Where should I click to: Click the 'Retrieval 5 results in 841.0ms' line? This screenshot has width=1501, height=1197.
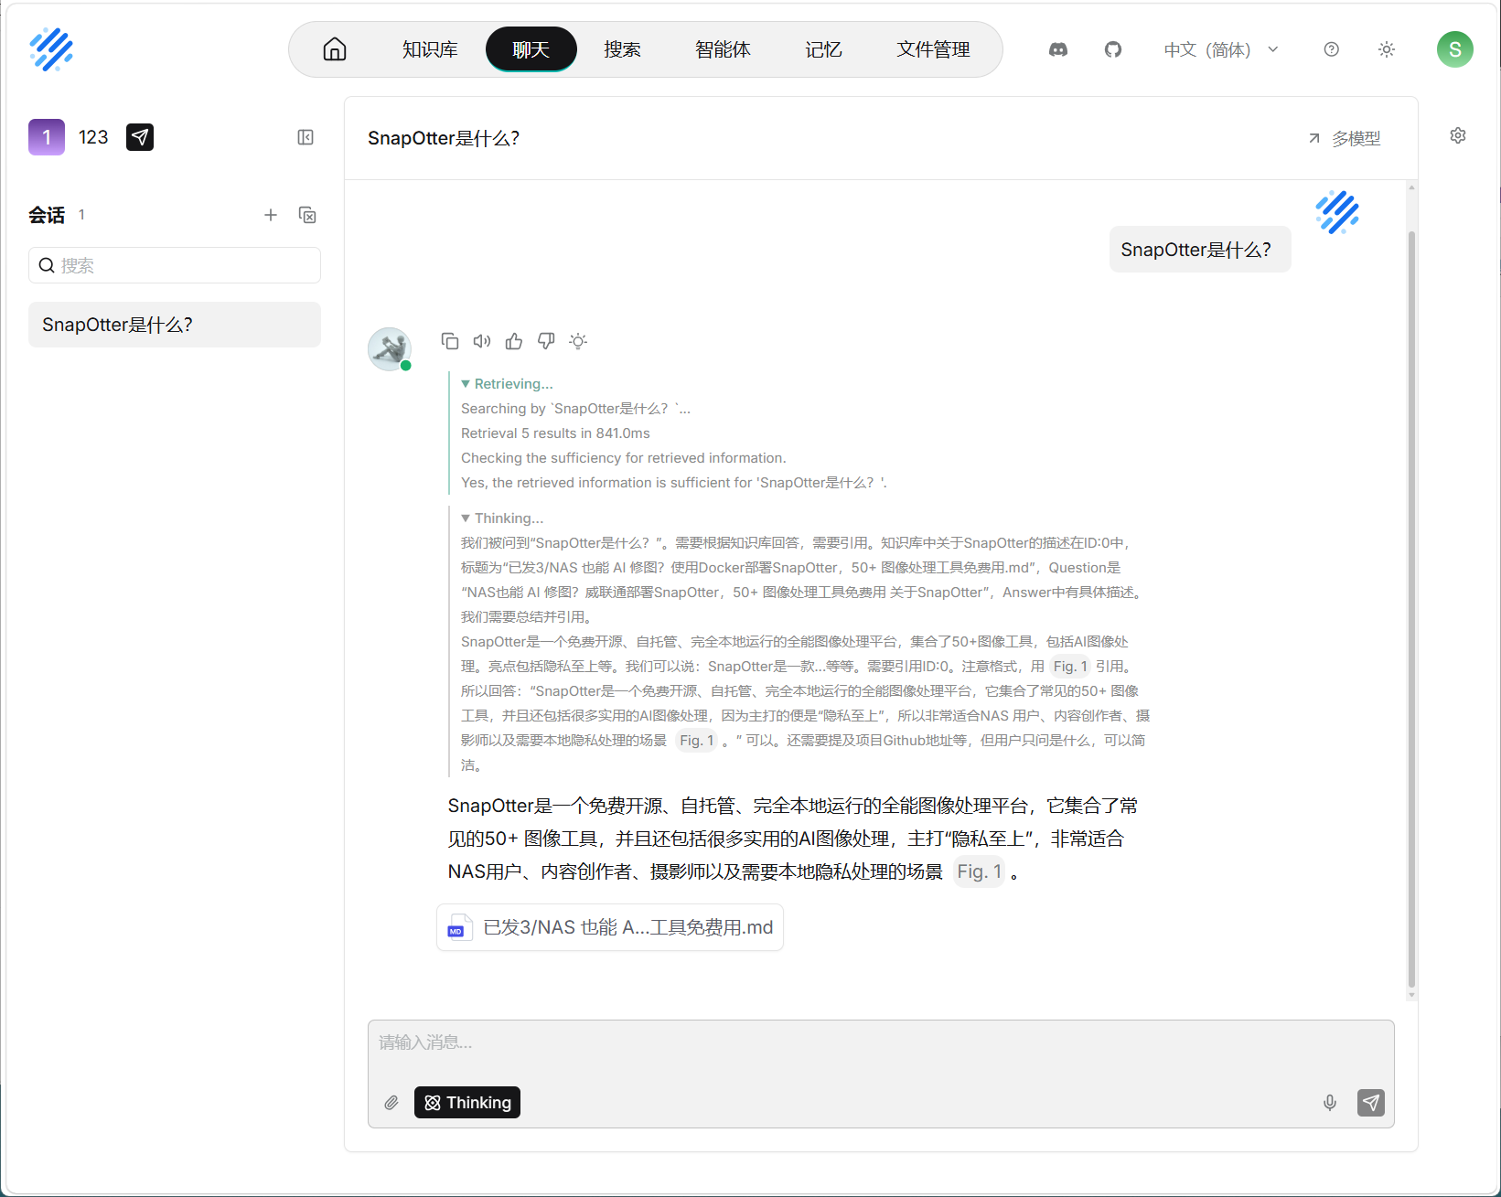[555, 433]
